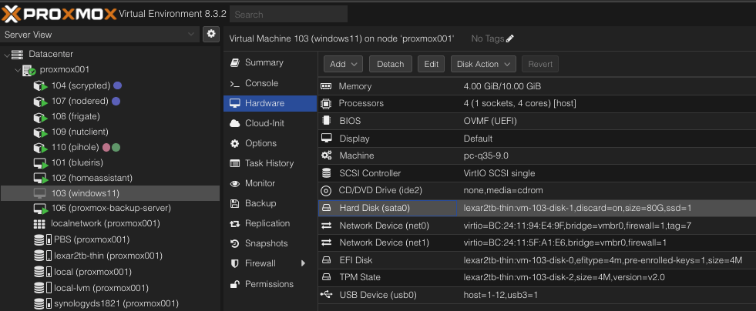Click the value "host=1-12,usb3=1"

(501, 295)
